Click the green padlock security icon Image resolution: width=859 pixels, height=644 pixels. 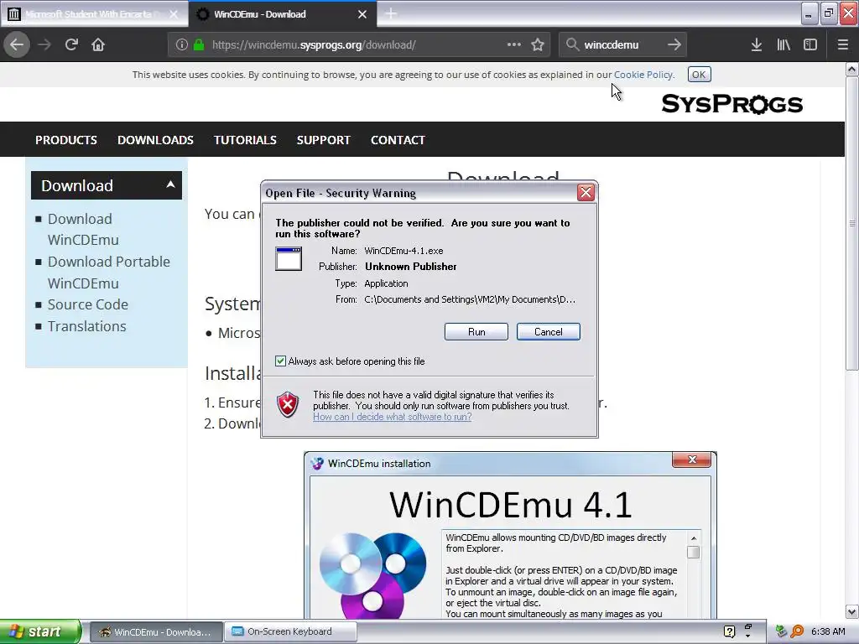pos(199,45)
